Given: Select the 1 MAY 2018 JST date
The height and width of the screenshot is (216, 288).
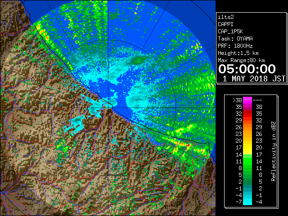Looking at the screenshot, I should pyautogui.click(x=254, y=79).
